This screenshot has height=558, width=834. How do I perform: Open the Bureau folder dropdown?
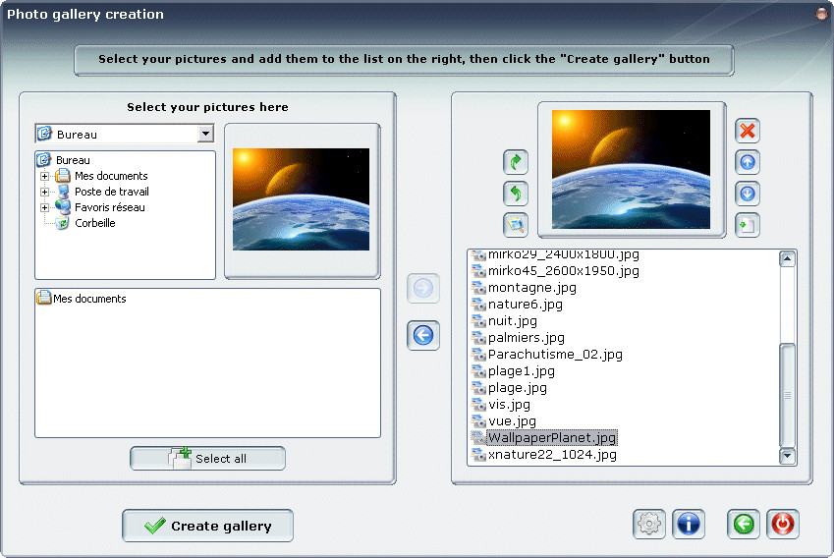[x=206, y=134]
